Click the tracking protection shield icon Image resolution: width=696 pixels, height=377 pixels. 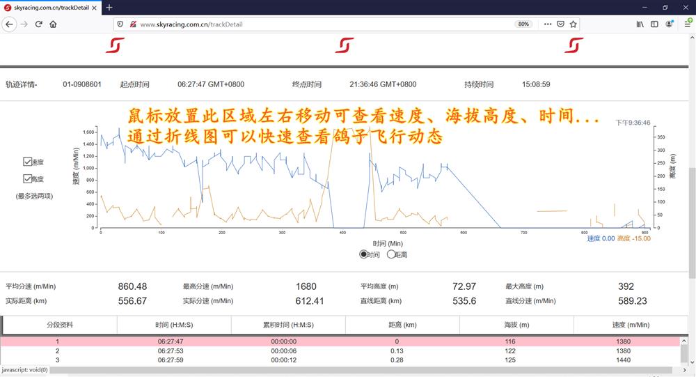120,24
